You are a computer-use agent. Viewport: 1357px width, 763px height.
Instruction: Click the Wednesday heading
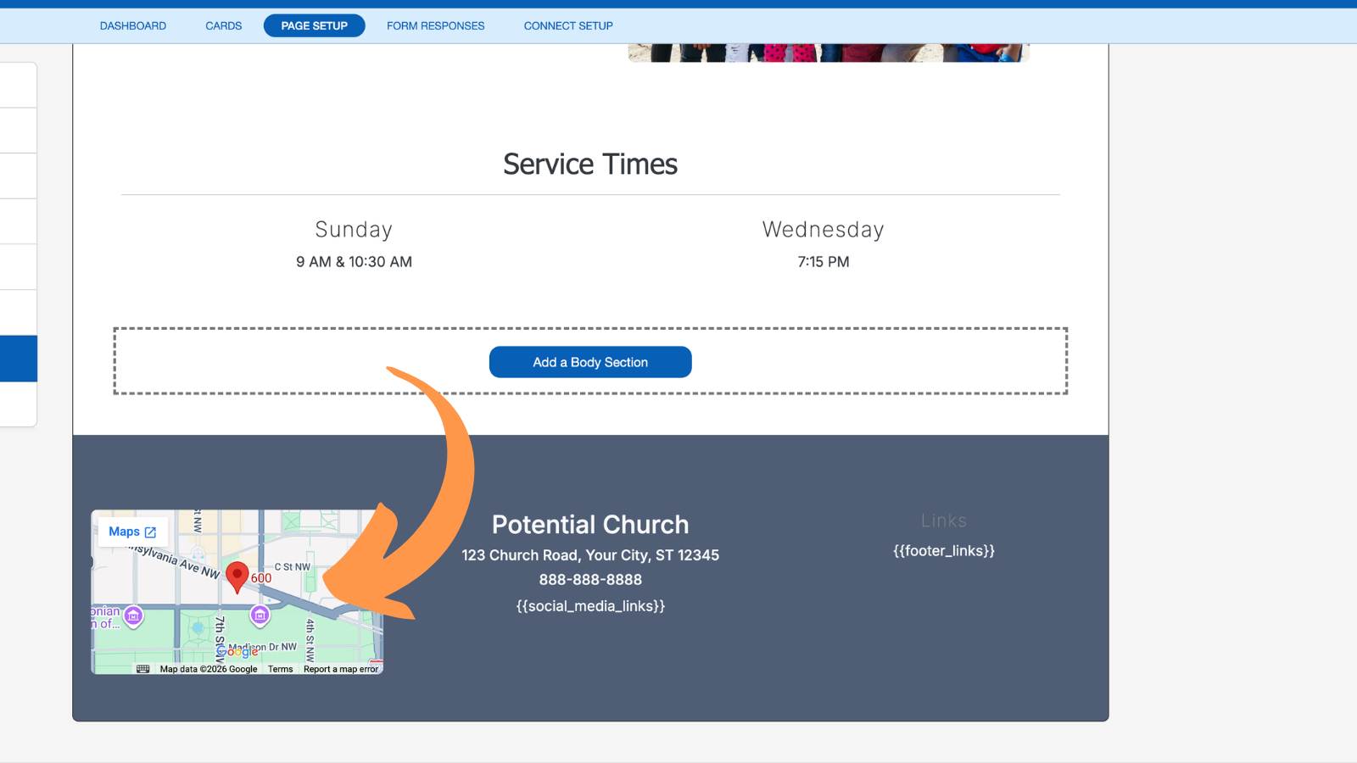823,230
